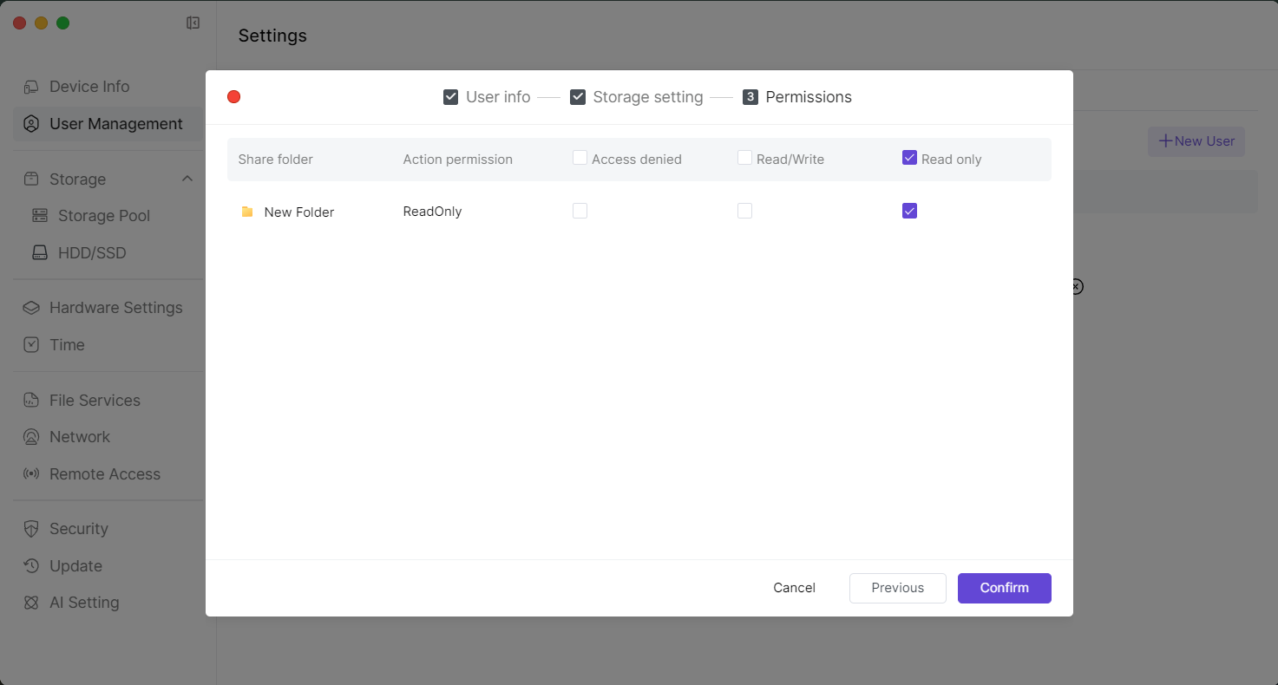Screen dimensions: 1278x685
Task: Check Access denied for New Folder
Action: pyautogui.click(x=580, y=211)
